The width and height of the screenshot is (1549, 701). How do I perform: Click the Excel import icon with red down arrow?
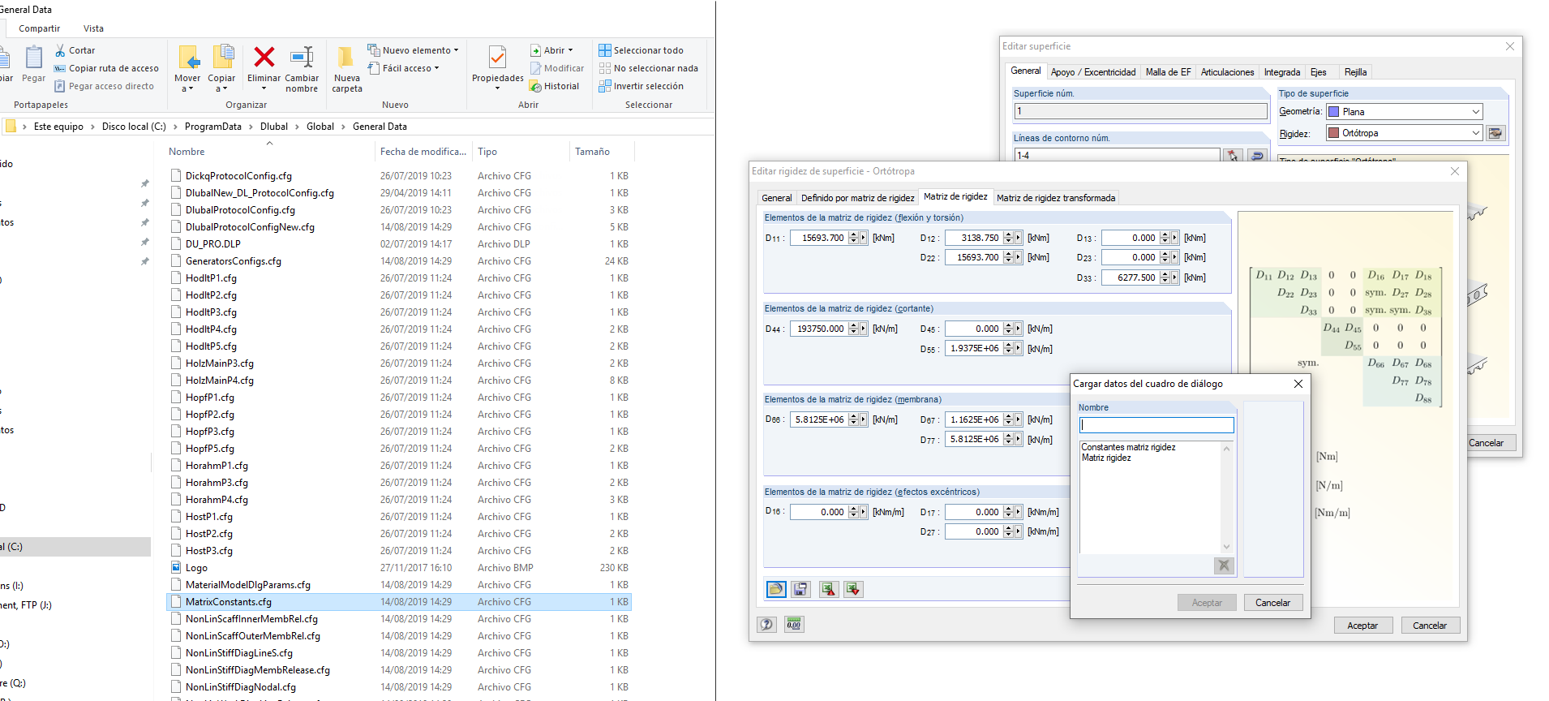click(853, 589)
